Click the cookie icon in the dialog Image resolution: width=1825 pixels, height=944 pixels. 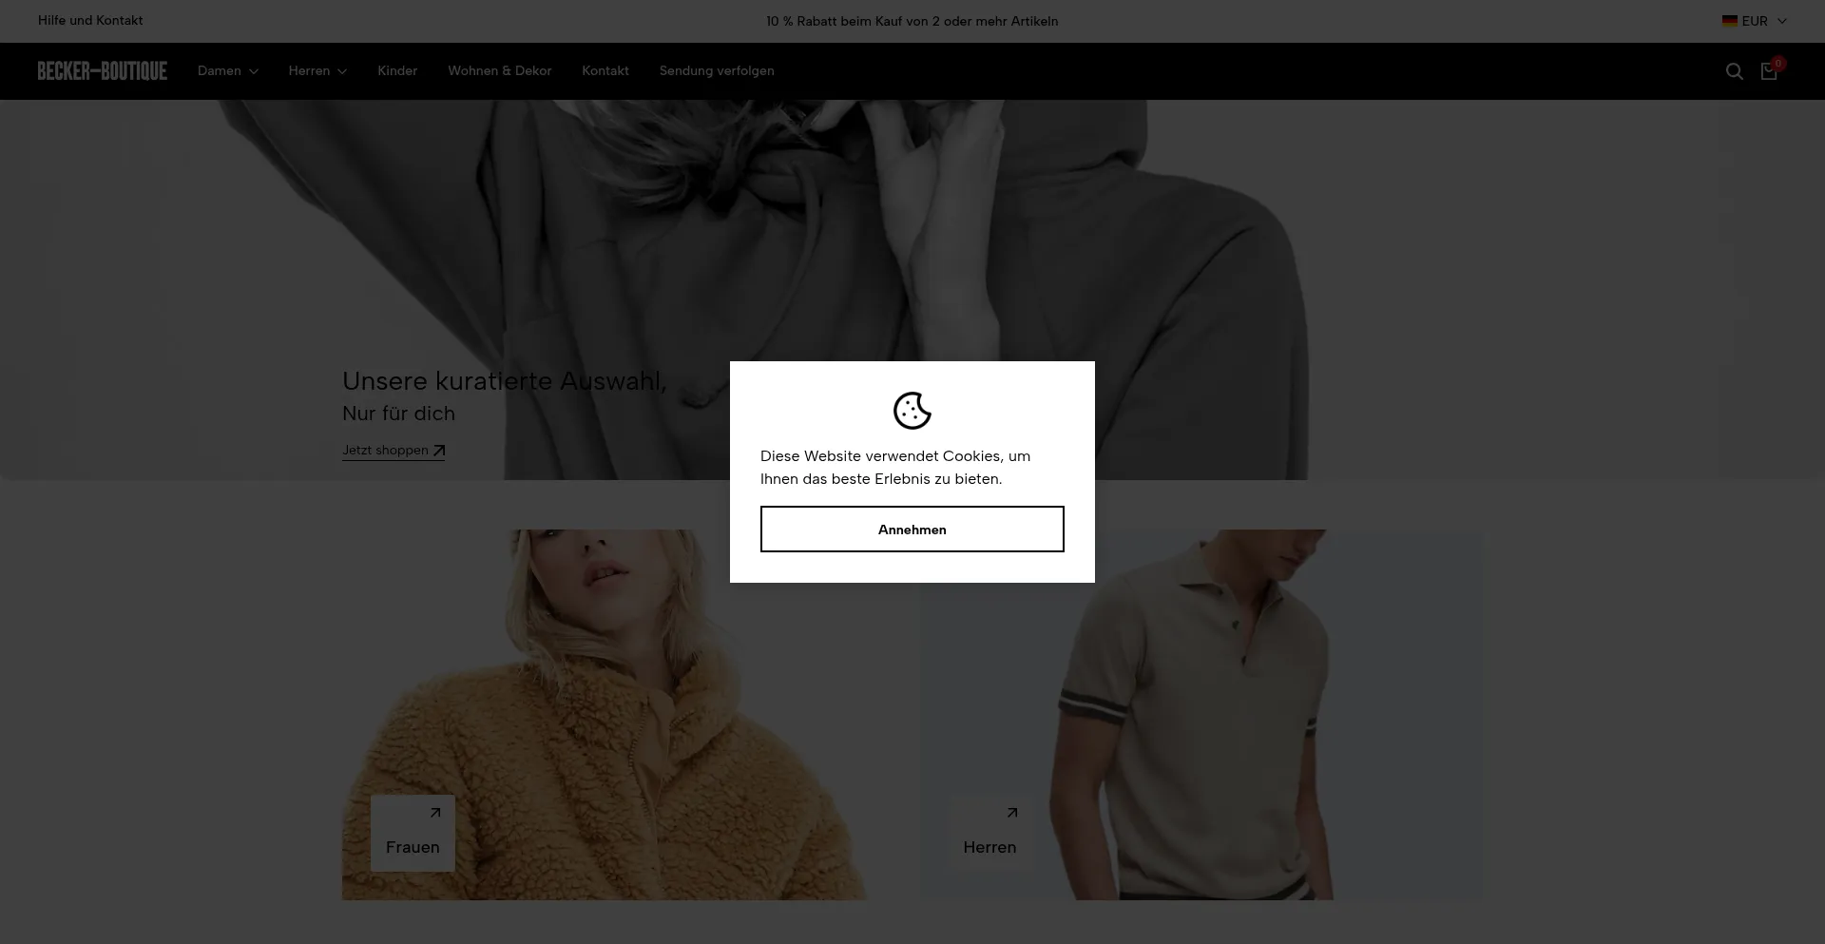point(912,411)
